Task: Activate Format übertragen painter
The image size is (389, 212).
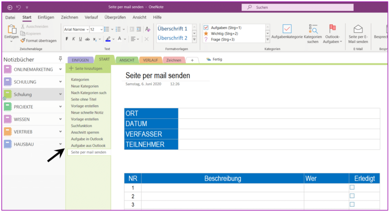Action: pos(38,41)
